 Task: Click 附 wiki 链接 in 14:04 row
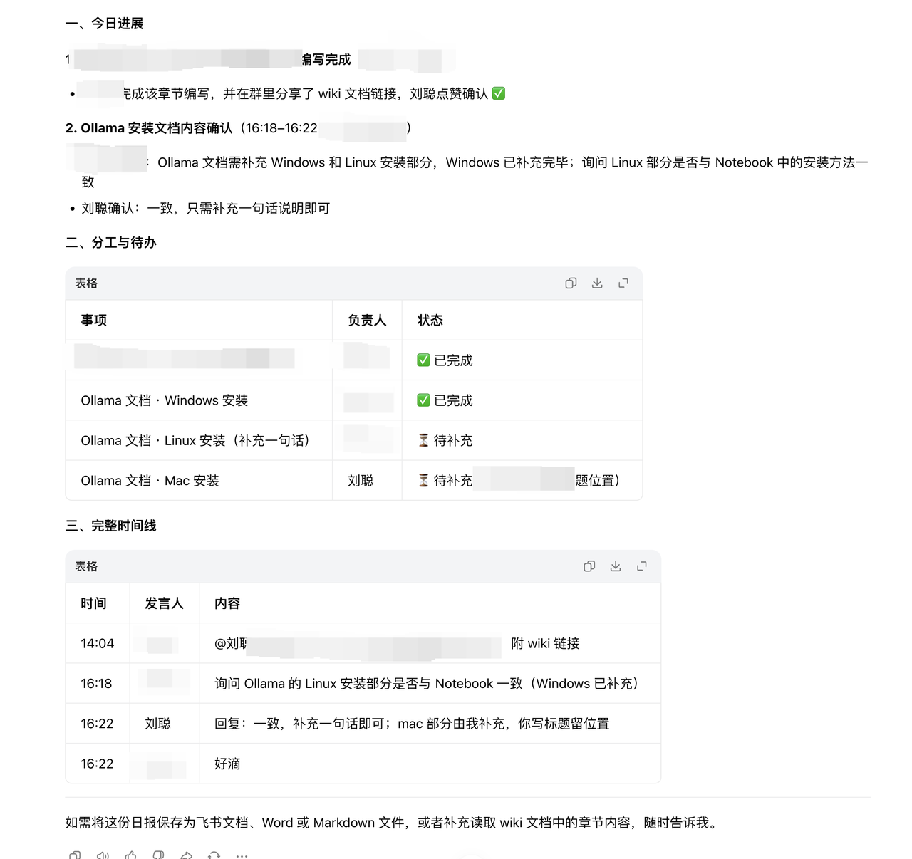(x=545, y=644)
